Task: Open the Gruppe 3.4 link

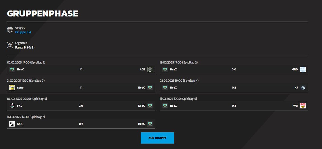Action: (23, 32)
